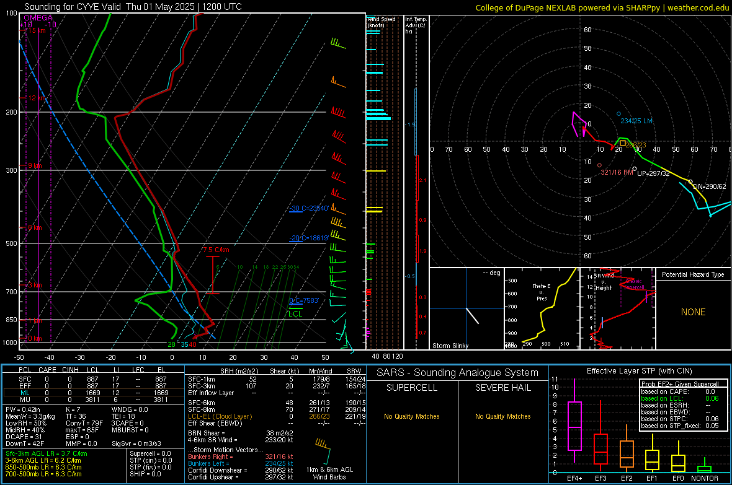Click the Bunkers left-mover circle on hodograph
Viewport: 732px width, 485px height.
click(619, 114)
